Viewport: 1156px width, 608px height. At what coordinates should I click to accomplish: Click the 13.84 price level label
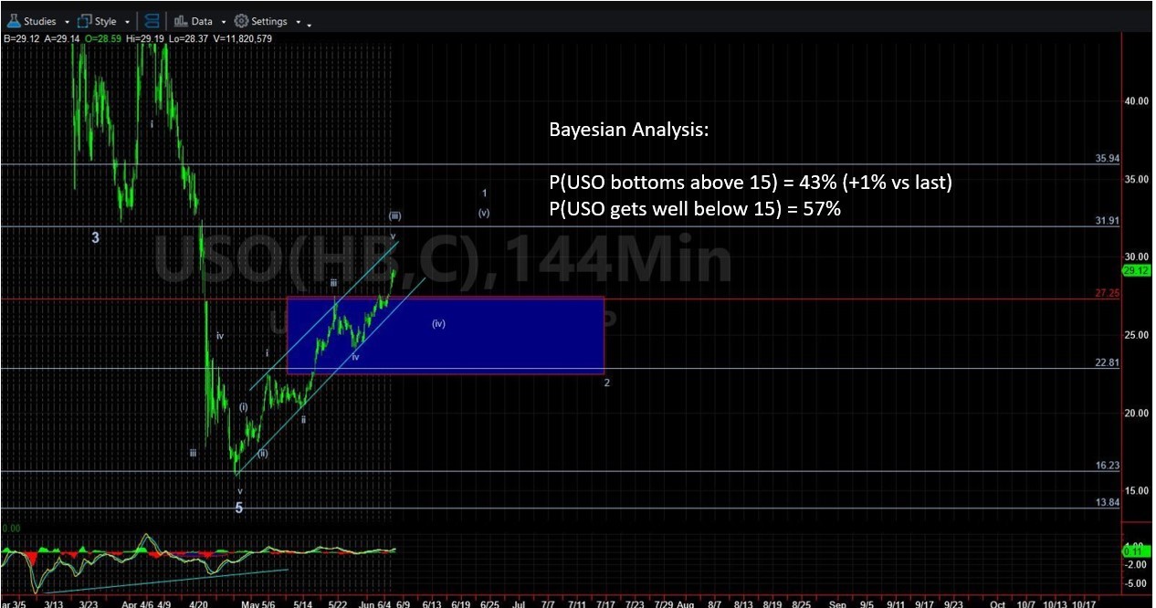(x=1107, y=502)
